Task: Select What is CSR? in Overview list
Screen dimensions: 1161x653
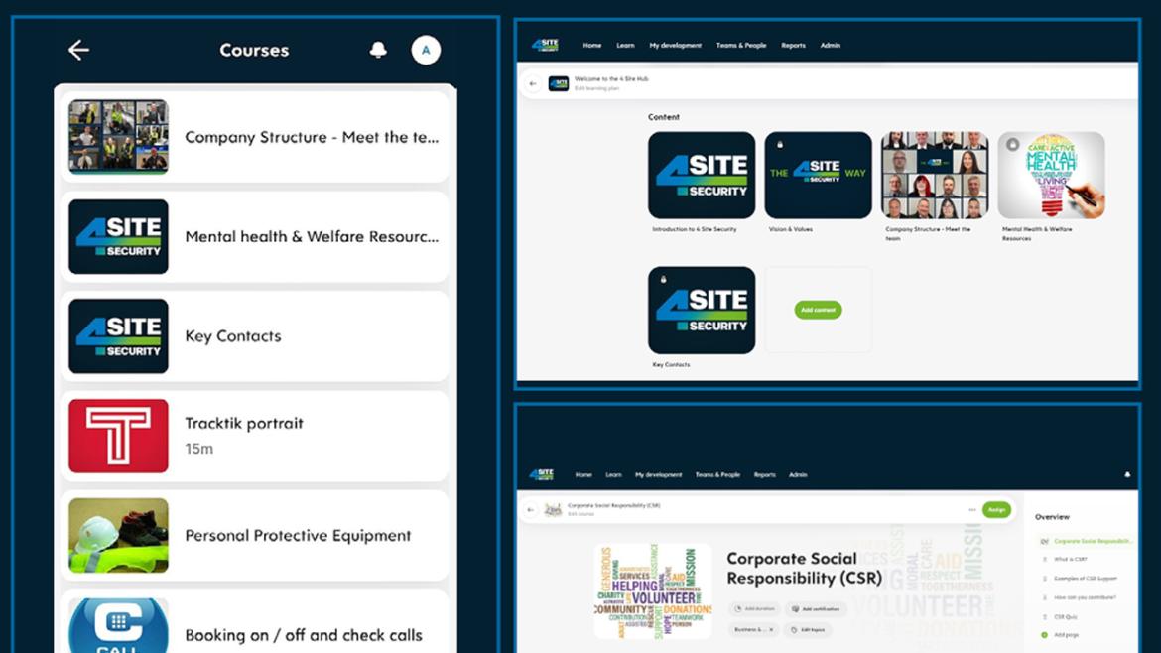Action: [1071, 560]
